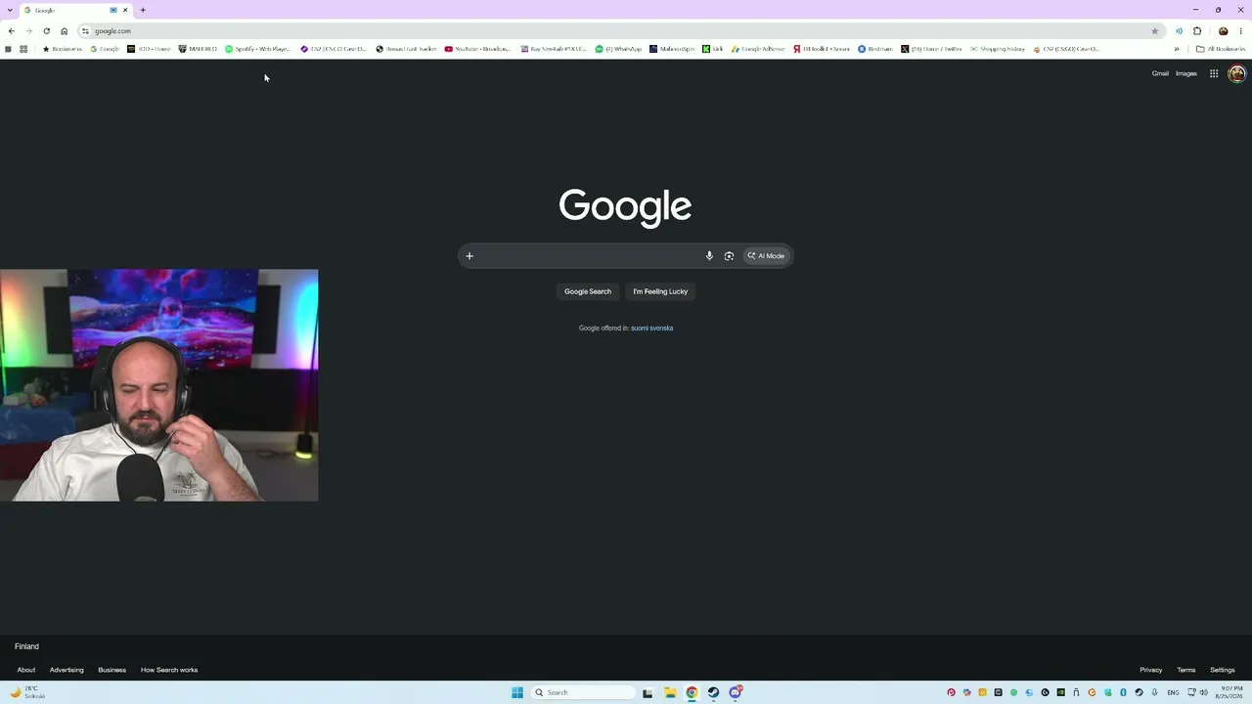
Task: Open the Google apps grid
Action: click(x=1214, y=73)
